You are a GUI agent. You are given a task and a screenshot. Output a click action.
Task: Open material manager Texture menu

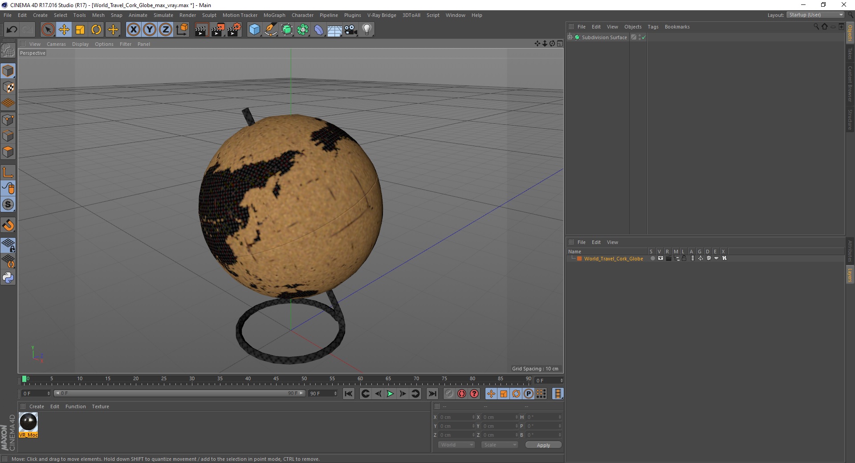[x=100, y=406]
